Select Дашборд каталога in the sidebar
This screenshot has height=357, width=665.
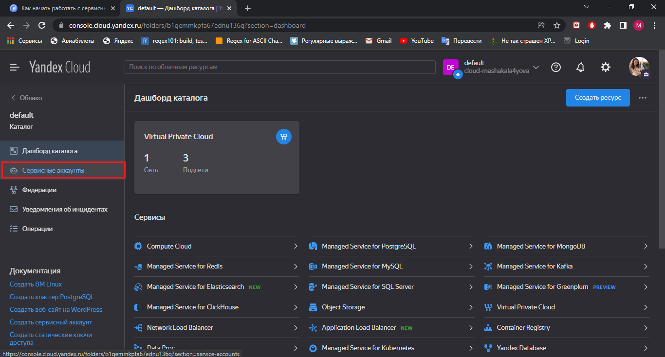(x=62, y=151)
